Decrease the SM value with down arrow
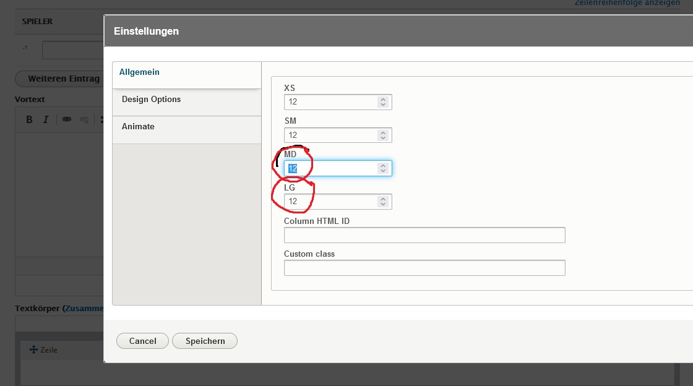The width and height of the screenshot is (693, 386). pyautogui.click(x=383, y=138)
